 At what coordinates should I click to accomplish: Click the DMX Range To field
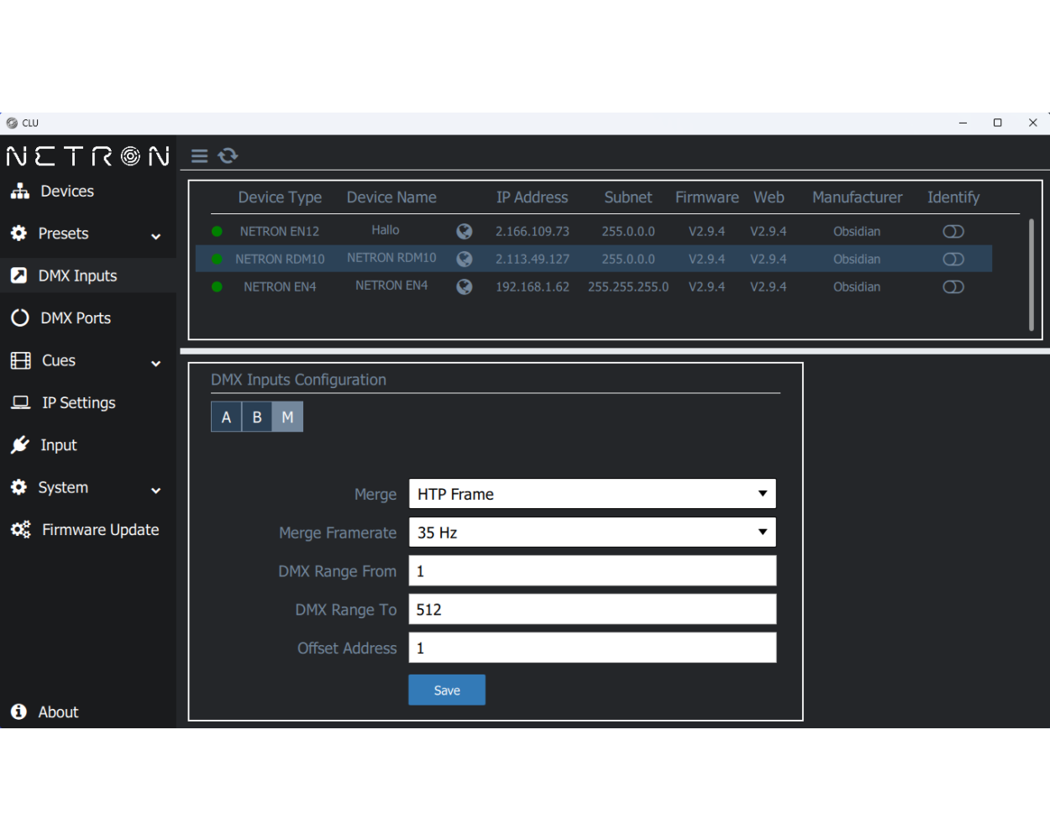pyautogui.click(x=592, y=609)
